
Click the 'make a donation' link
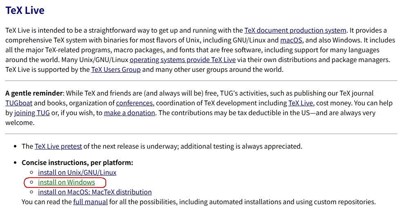(x=129, y=113)
